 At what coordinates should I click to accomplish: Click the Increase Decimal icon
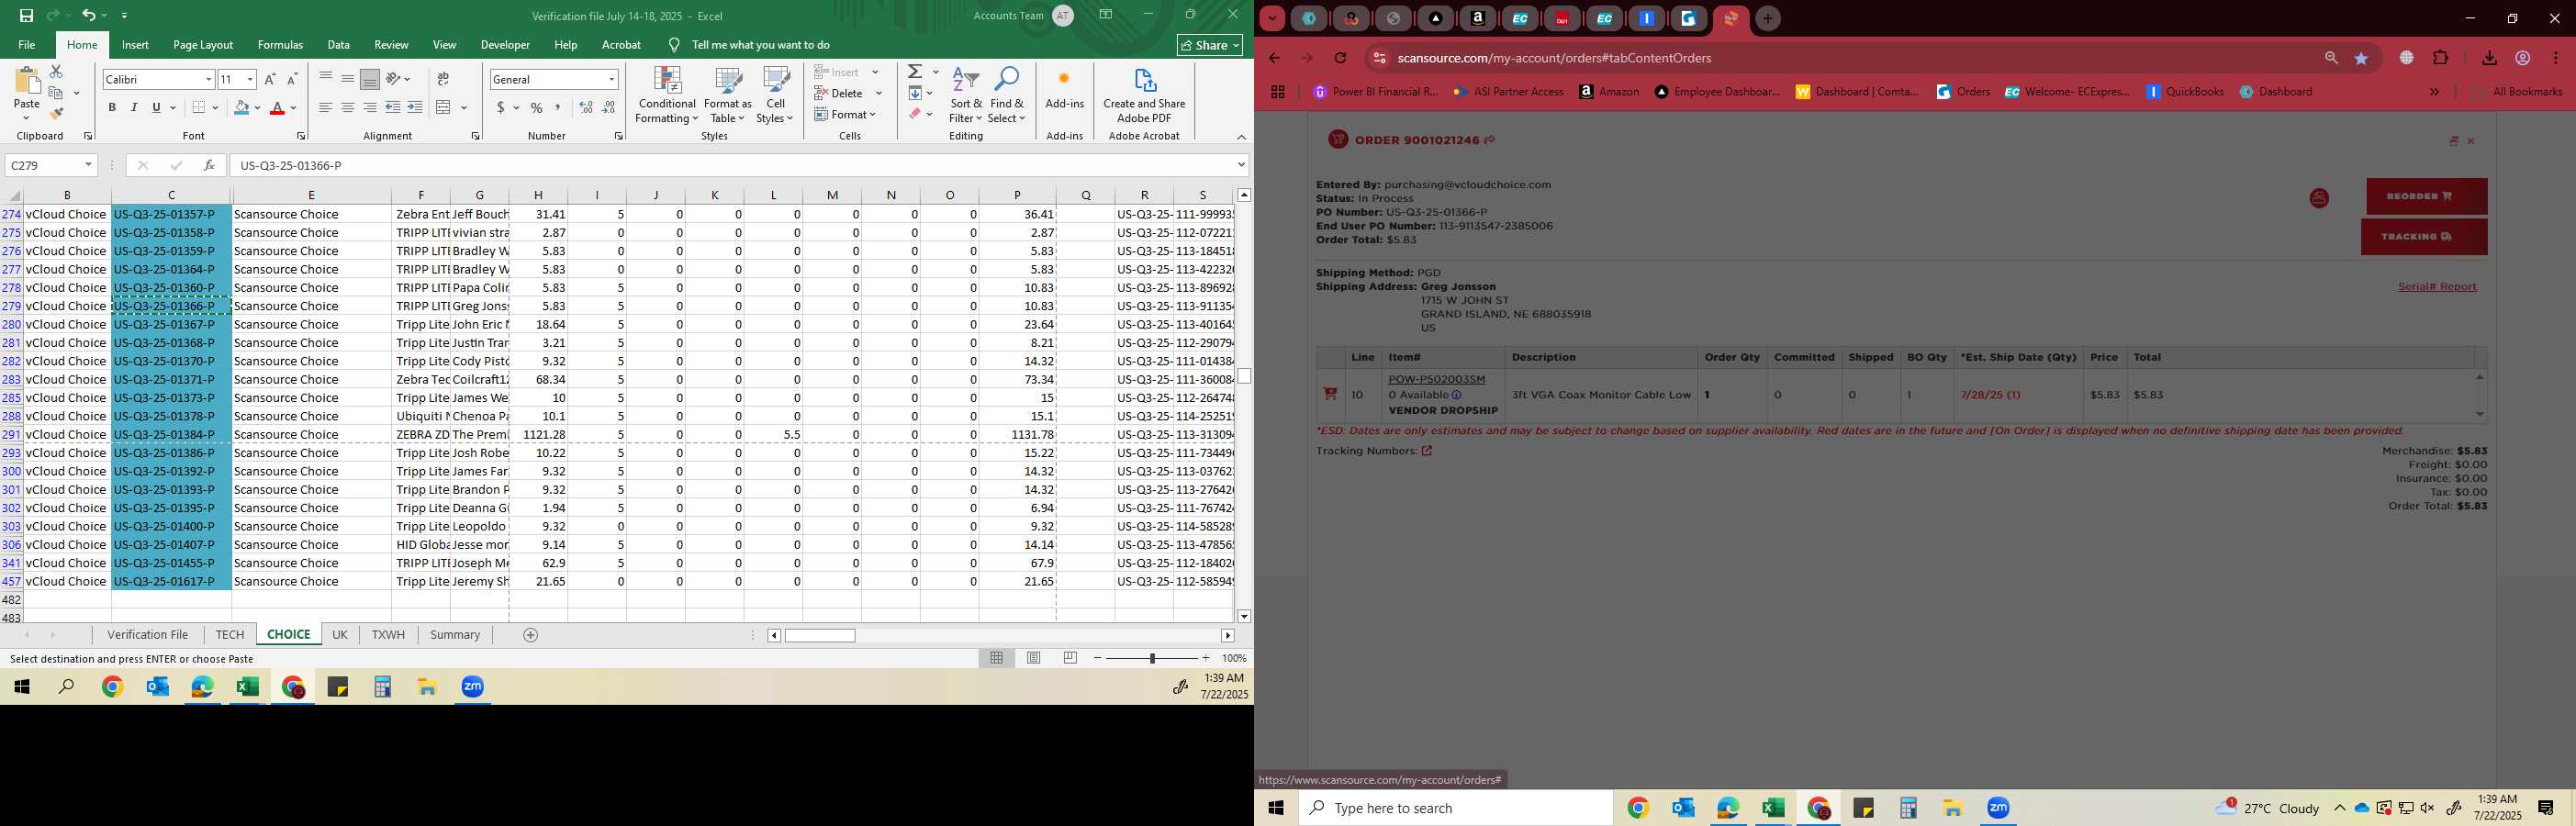(x=586, y=107)
